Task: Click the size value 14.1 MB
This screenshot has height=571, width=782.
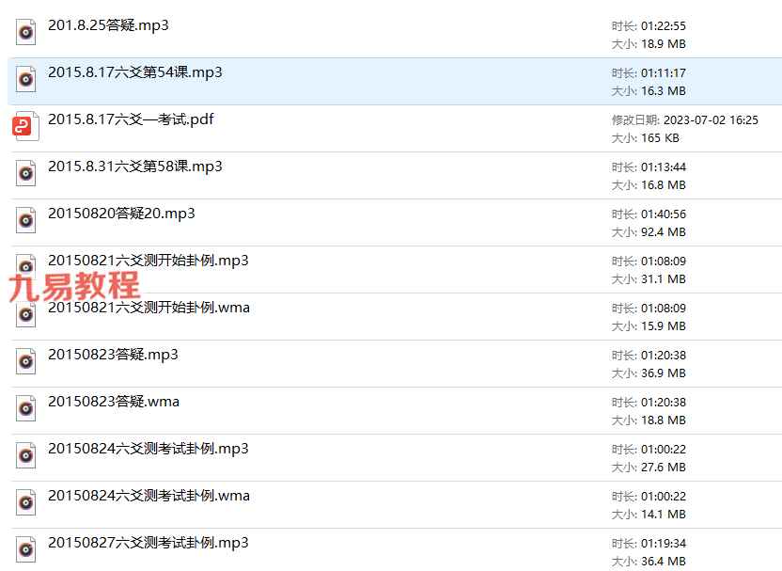Action: click(x=664, y=515)
